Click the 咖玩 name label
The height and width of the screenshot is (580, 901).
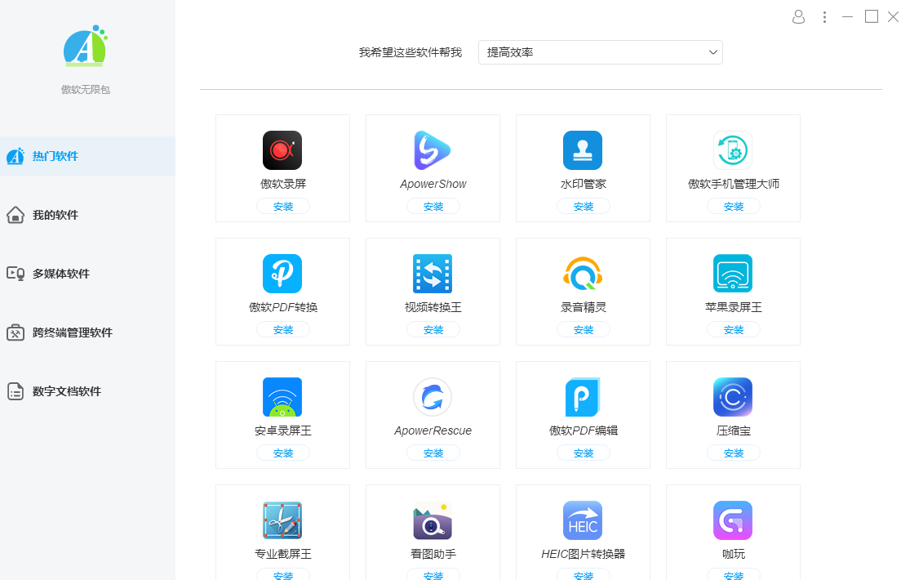pos(733,554)
